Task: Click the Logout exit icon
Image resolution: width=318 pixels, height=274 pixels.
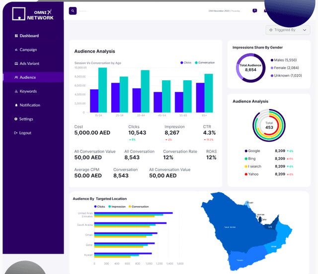Action: 16,133
